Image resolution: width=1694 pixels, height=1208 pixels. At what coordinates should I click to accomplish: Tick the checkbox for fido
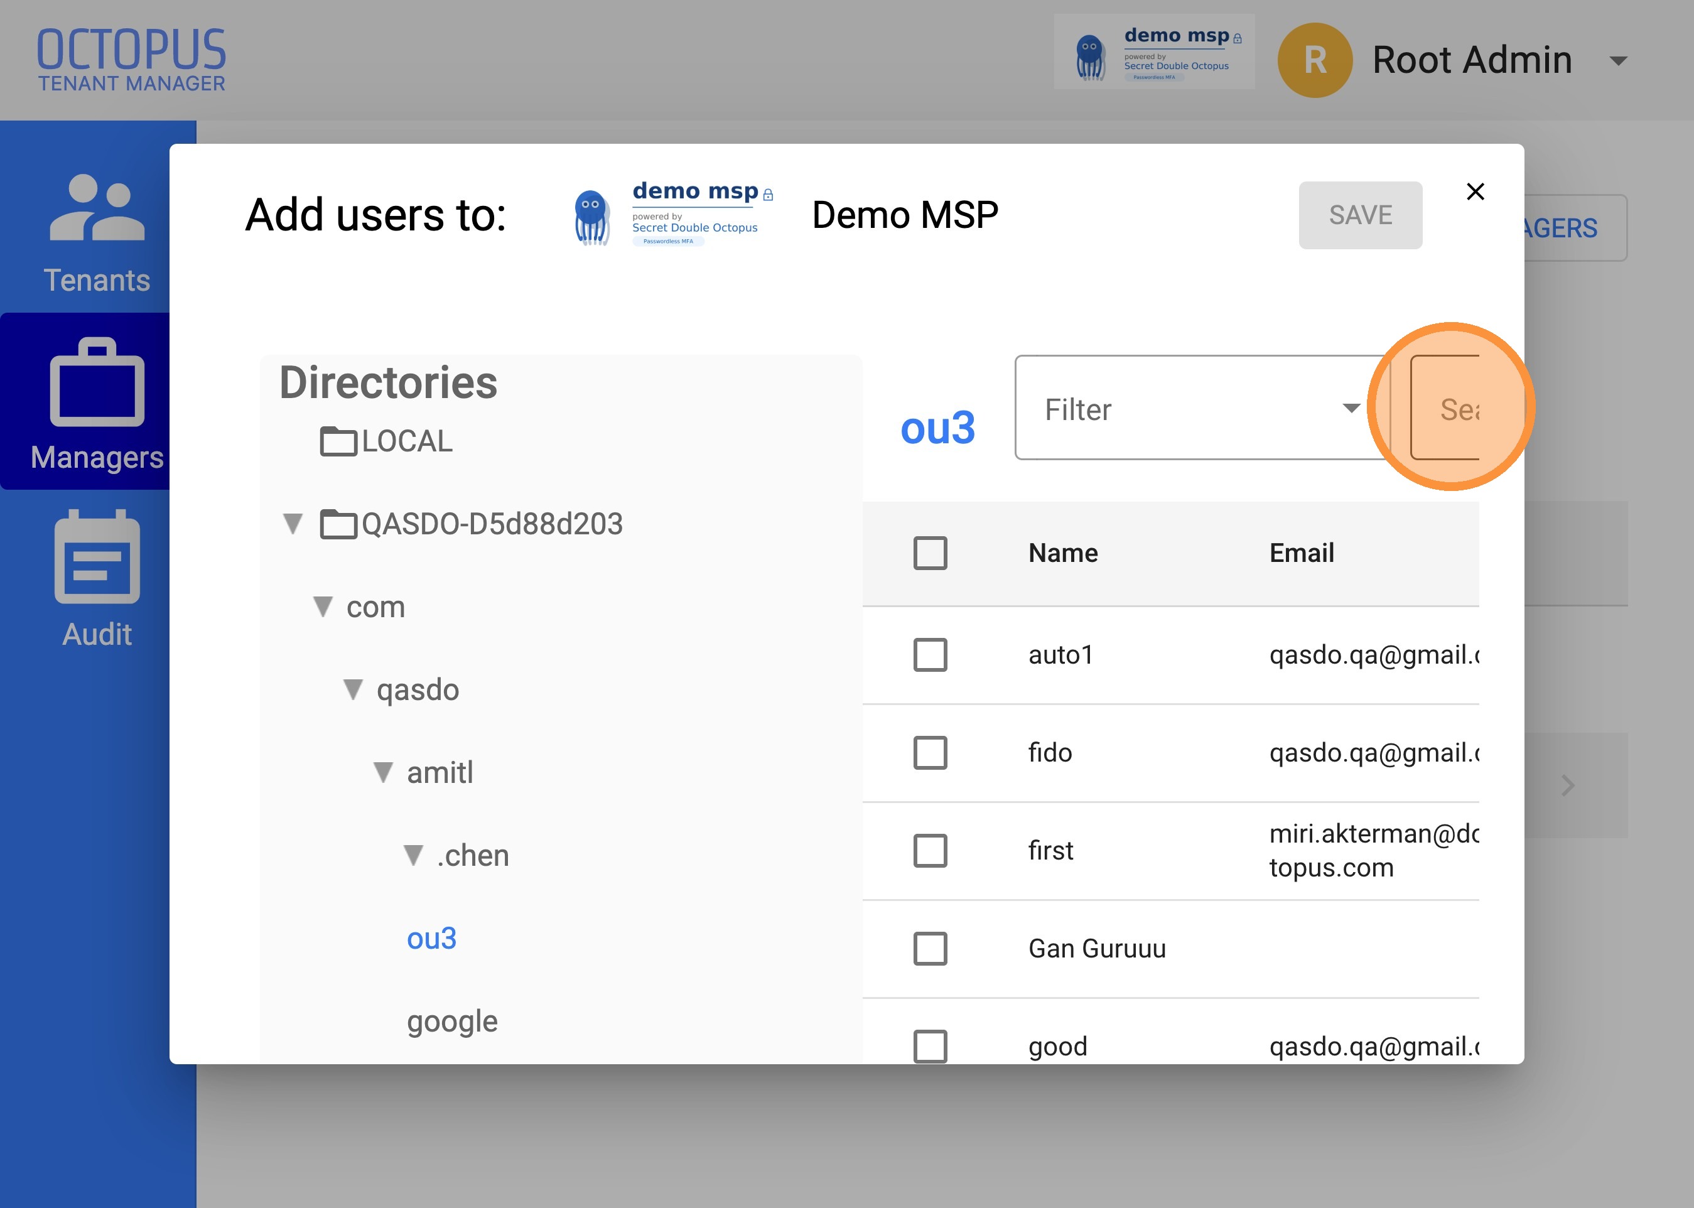click(931, 753)
